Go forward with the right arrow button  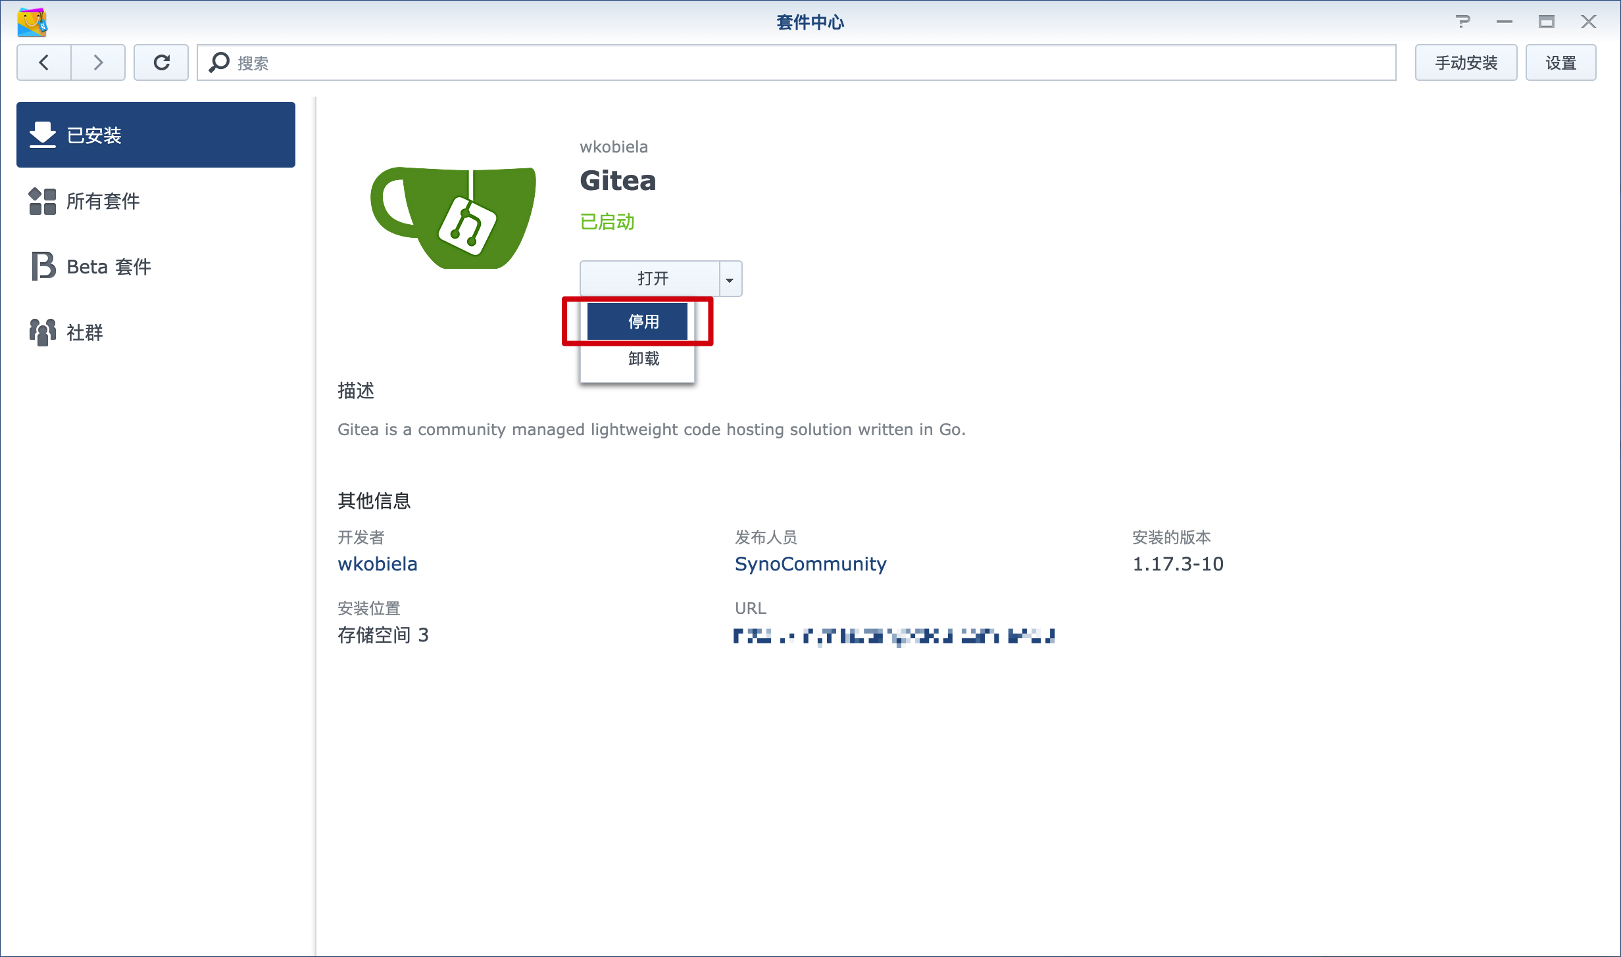coord(98,63)
